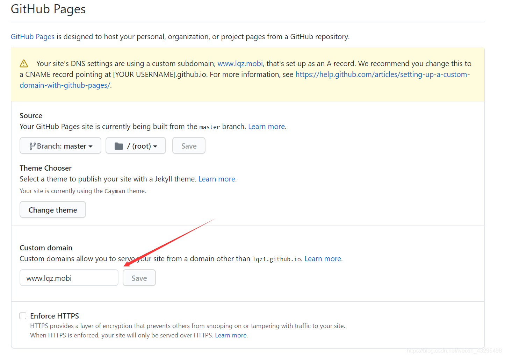Click the folder icon beside / (root)
The width and height of the screenshot is (505, 357).
click(119, 146)
